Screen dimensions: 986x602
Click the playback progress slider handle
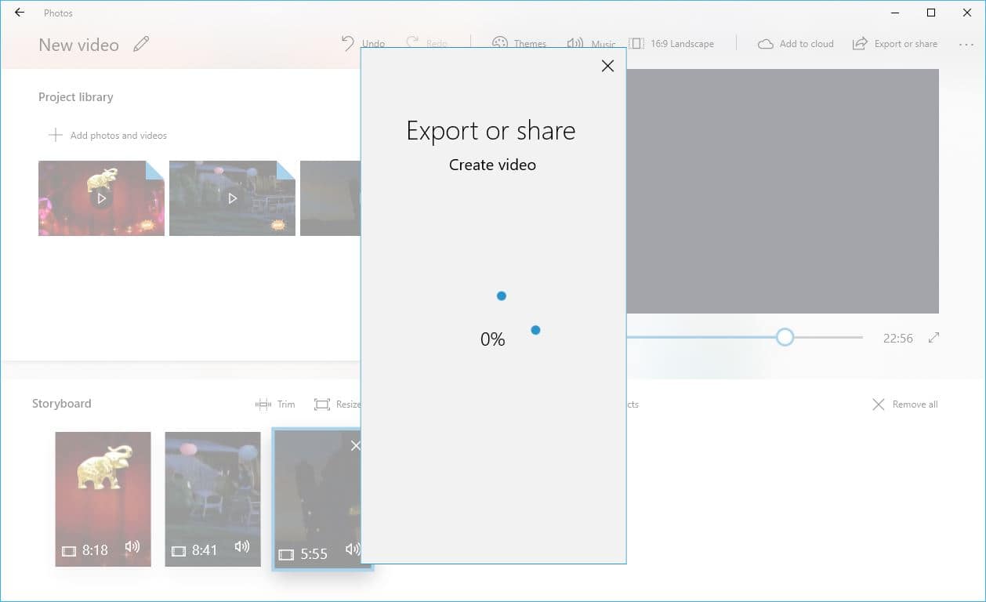coord(785,336)
